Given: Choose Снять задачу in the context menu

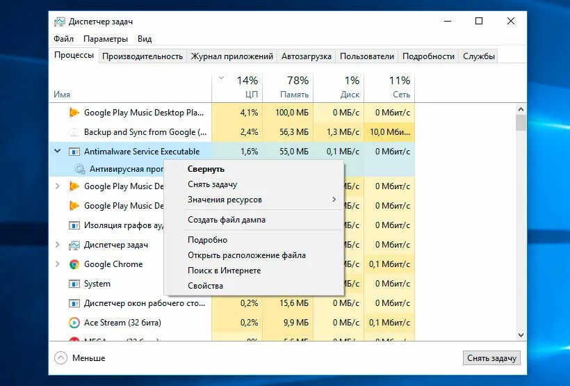Looking at the screenshot, I should (254, 184).
